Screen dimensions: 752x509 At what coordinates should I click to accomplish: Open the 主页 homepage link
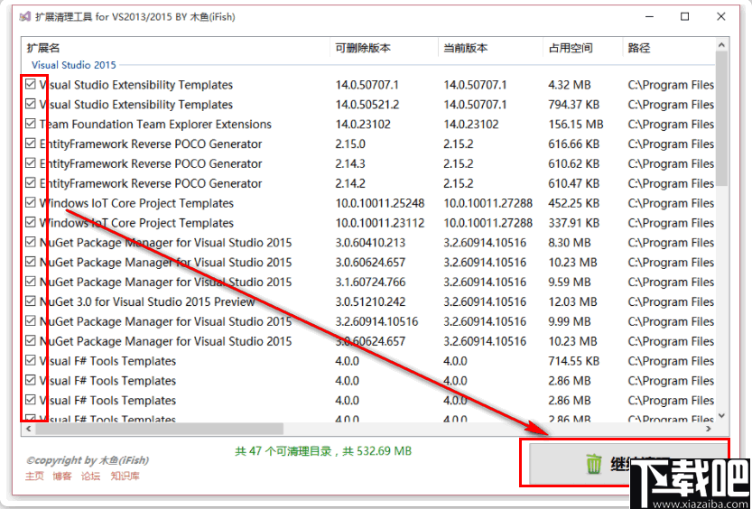[x=34, y=476]
